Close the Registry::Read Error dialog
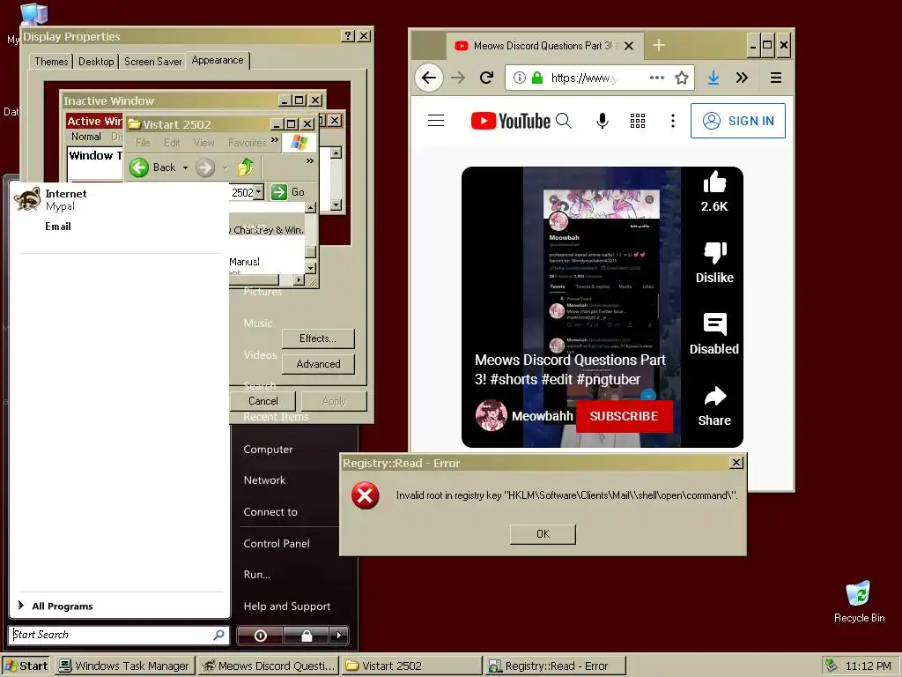Image resolution: width=902 pixels, height=677 pixels. coord(736,463)
